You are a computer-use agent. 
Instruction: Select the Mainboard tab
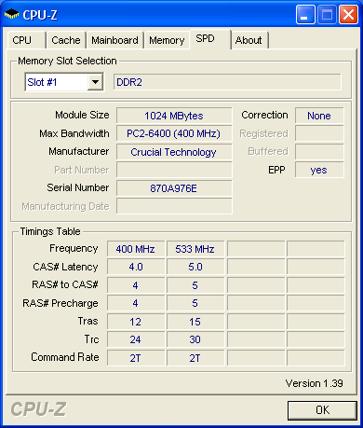[x=114, y=40]
